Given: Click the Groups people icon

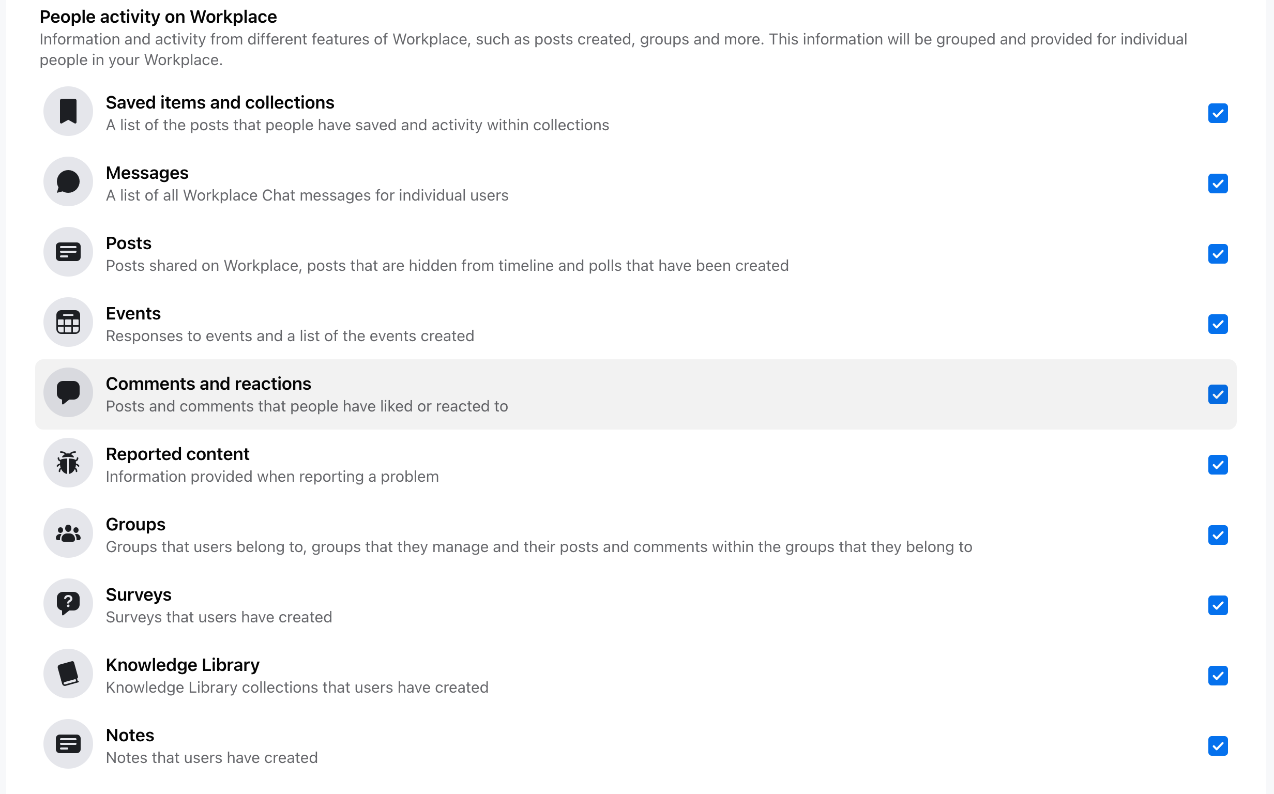Looking at the screenshot, I should click(x=68, y=533).
